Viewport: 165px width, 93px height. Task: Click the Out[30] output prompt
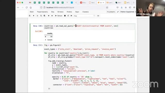(39, 31)
